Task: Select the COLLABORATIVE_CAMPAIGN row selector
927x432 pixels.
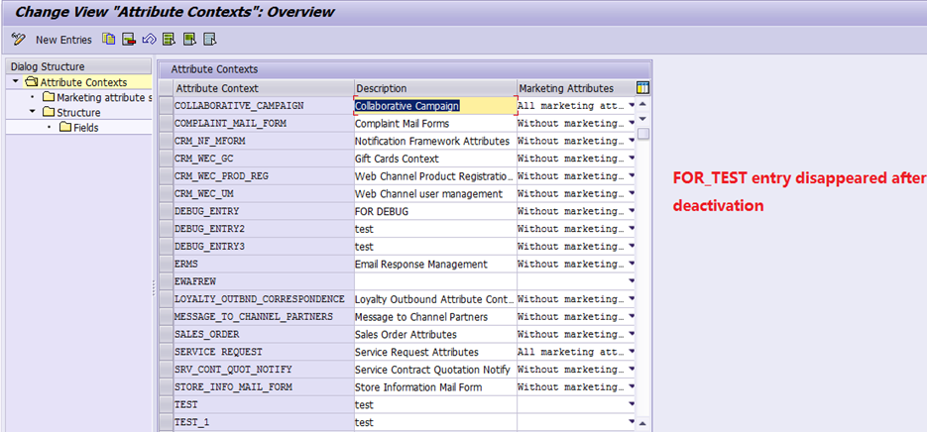Action: (167, 106)
